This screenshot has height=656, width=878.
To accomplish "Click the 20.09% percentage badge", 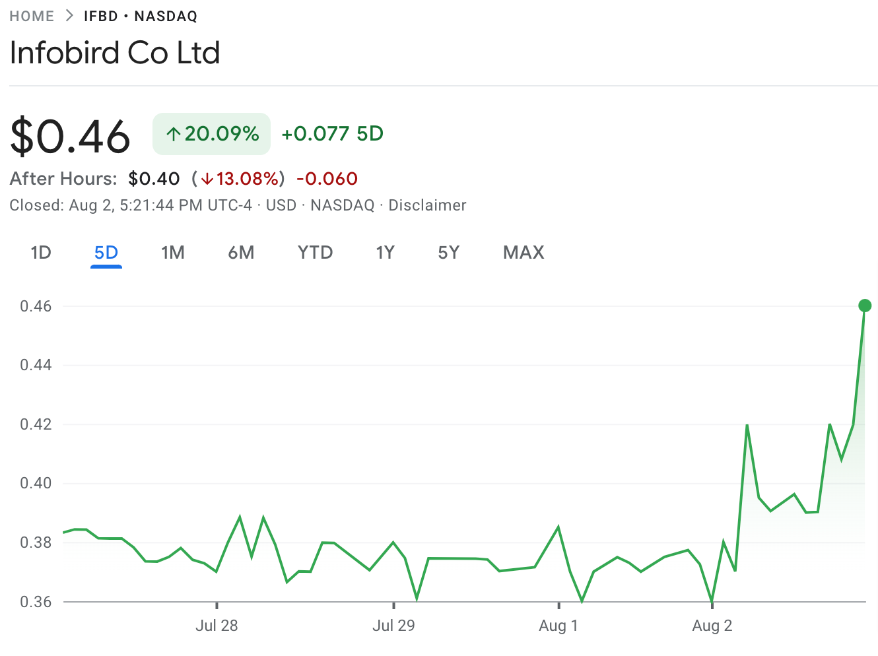I will click(211, 133).
